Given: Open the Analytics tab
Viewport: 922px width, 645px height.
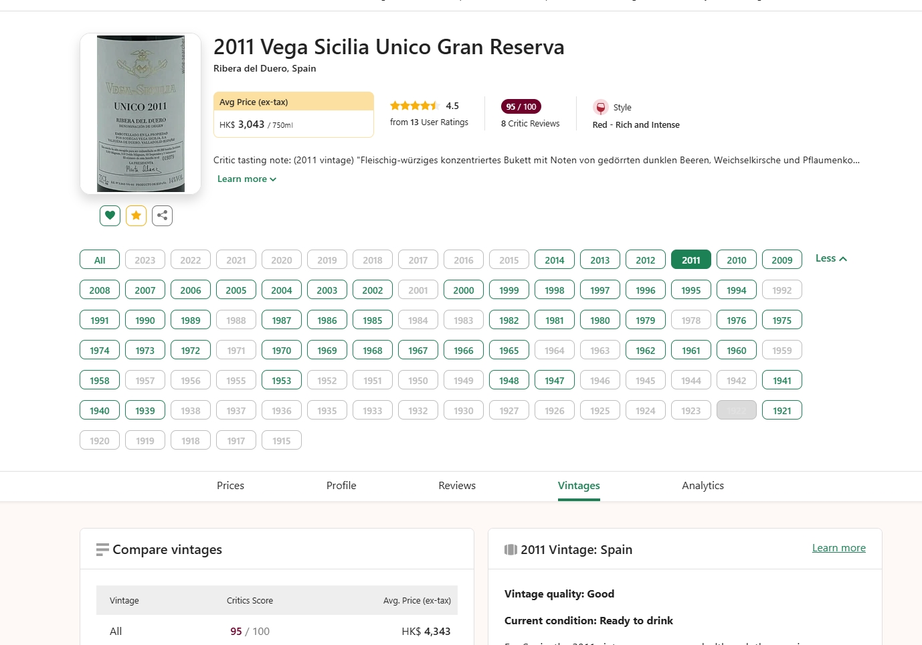Looking at the screenshot, I should tap(703, 486).
